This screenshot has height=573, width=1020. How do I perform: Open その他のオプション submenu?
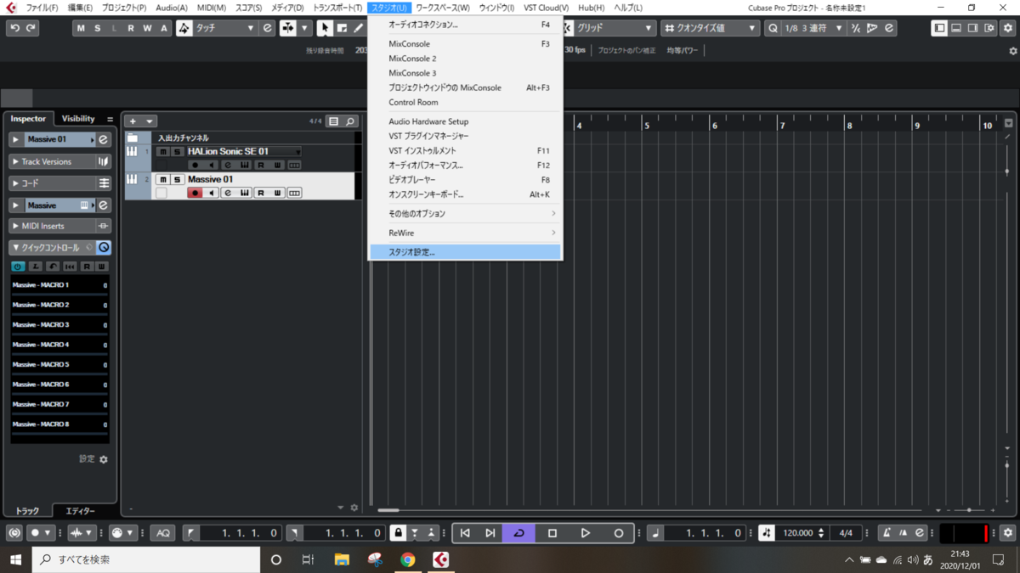tap(465, 213)
